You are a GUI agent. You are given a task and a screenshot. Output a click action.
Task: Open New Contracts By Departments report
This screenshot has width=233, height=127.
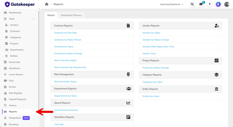[x=70, y=67]
